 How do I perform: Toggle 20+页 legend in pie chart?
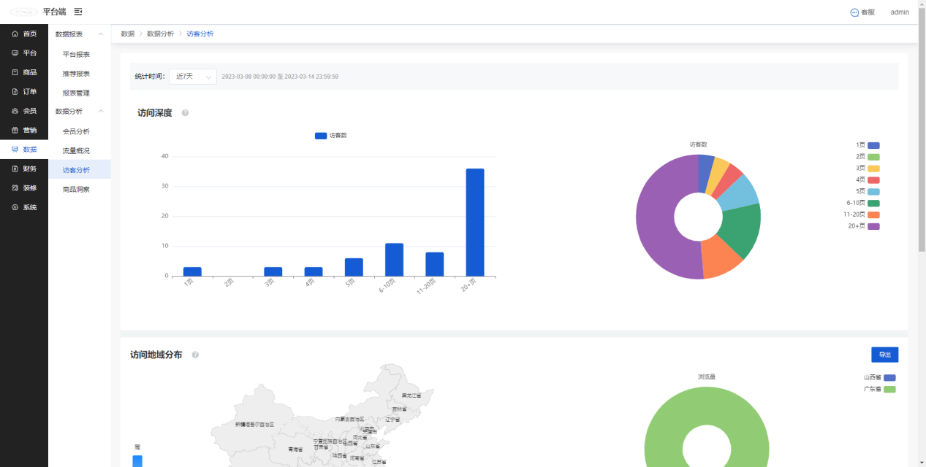tap(864, 226)
